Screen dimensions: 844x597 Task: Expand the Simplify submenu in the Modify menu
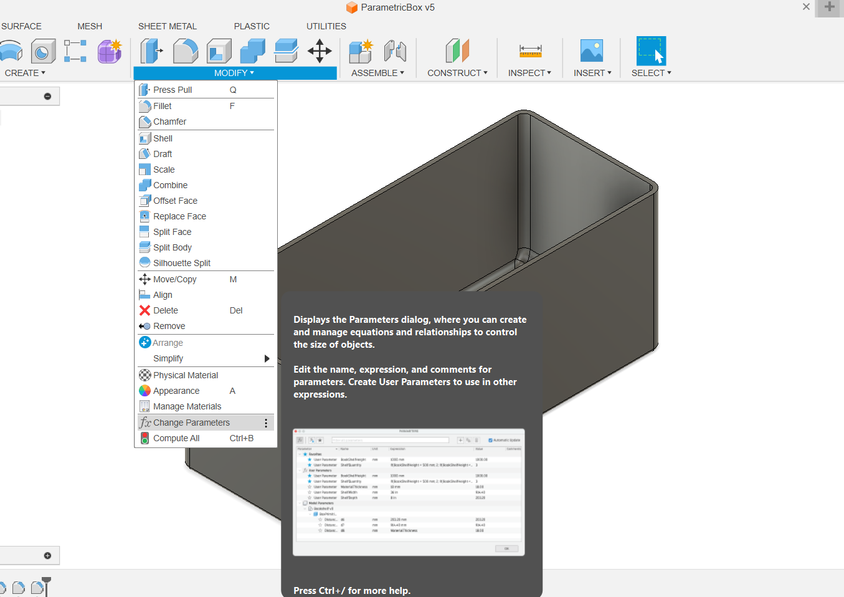tap(266, 358)
